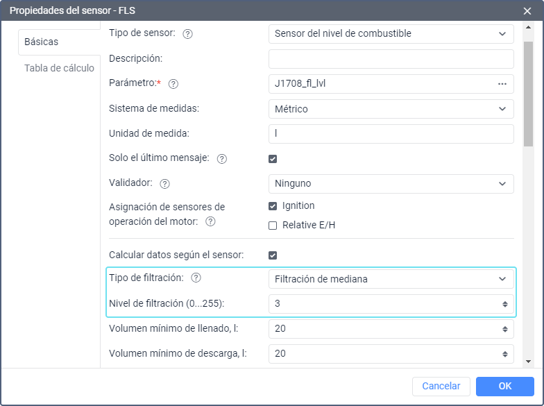Open the Tipo de sensor dropdown

pyautogui.click(x=391, y=33)
